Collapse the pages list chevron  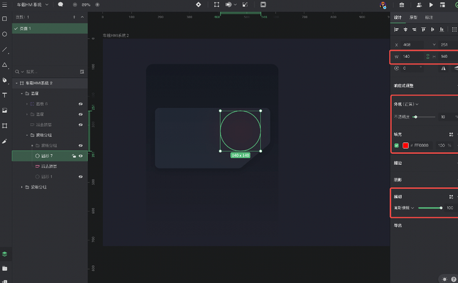click(82, 17)
